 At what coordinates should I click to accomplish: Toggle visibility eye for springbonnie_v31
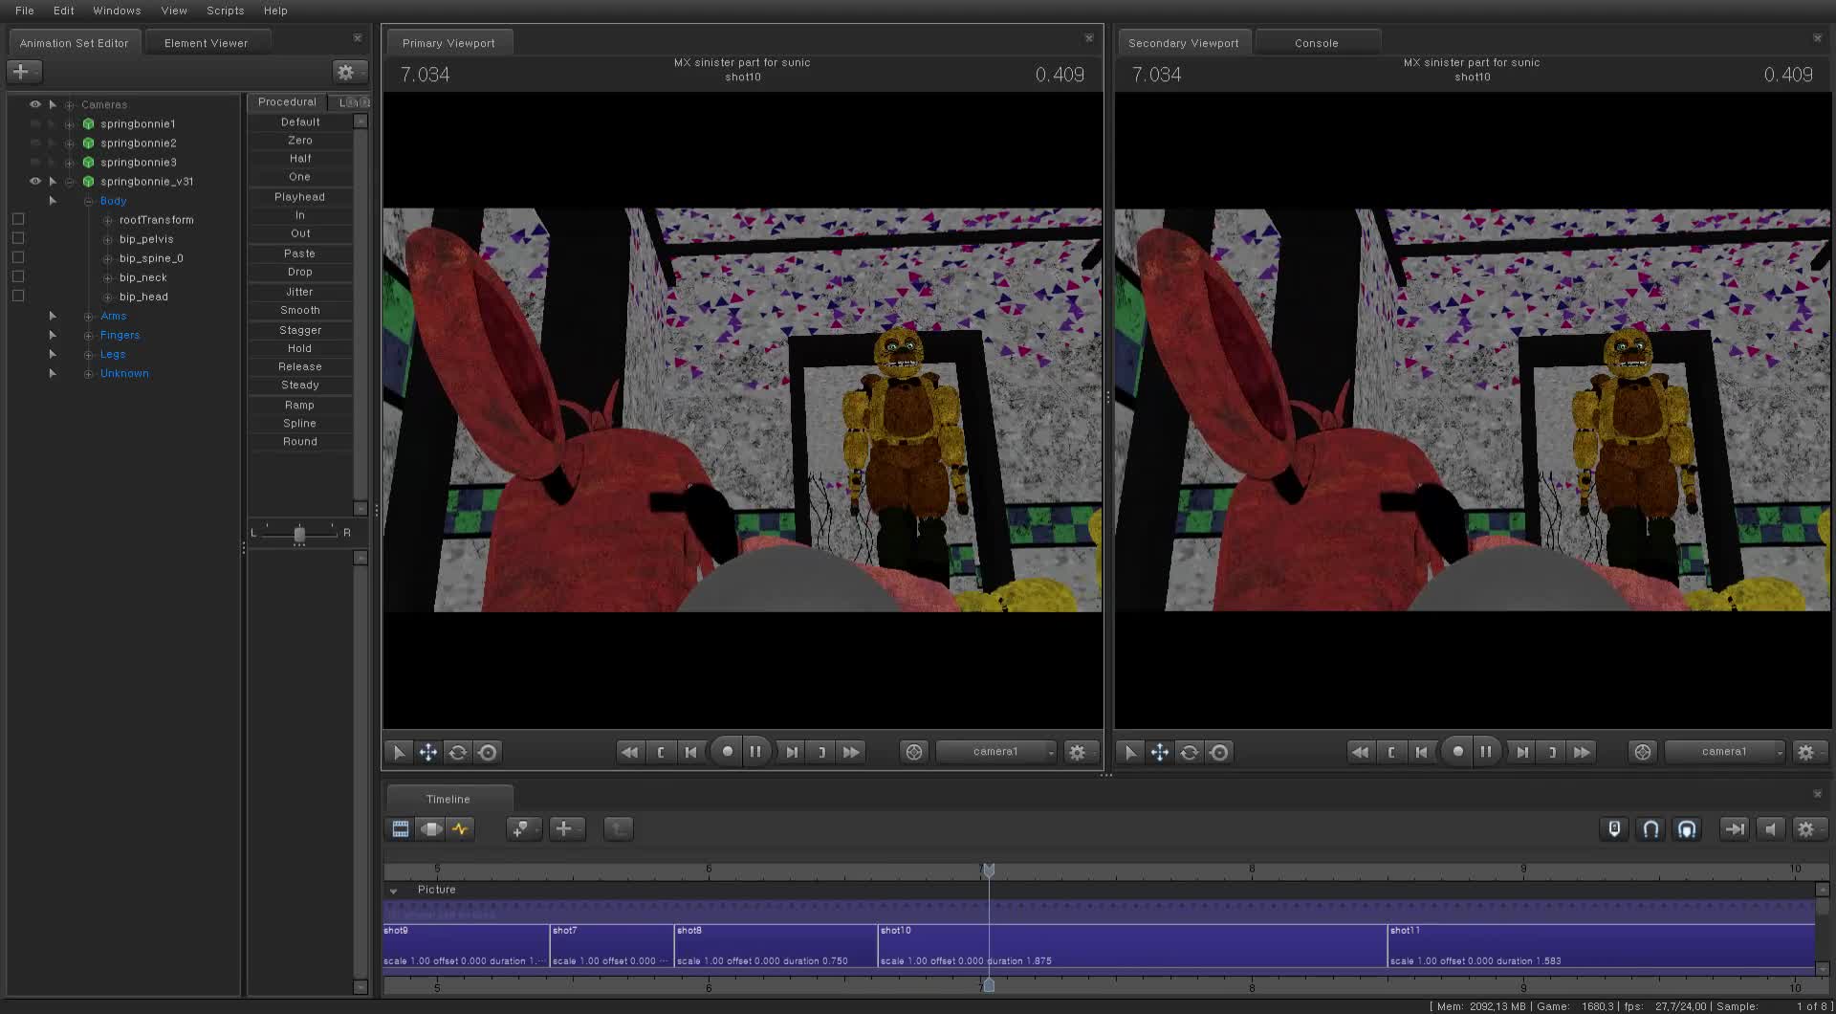(x=35, y=182)
